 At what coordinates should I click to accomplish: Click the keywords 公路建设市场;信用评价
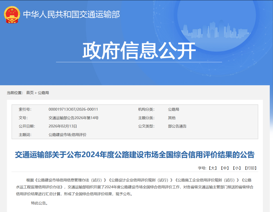click(x=67, y=135)
